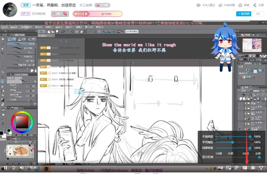267x174 pixels.
Task: Open the report (举报) warning icon
Action: pyautogui.click(x=240, y=5)
